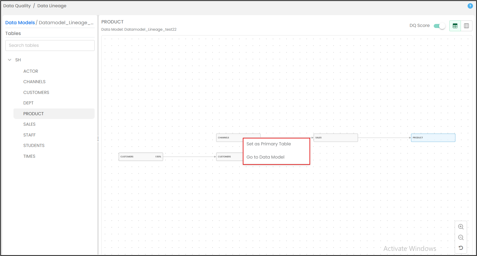Select STAFF in the tables list

pyautogui.click(x=30, y=135)
